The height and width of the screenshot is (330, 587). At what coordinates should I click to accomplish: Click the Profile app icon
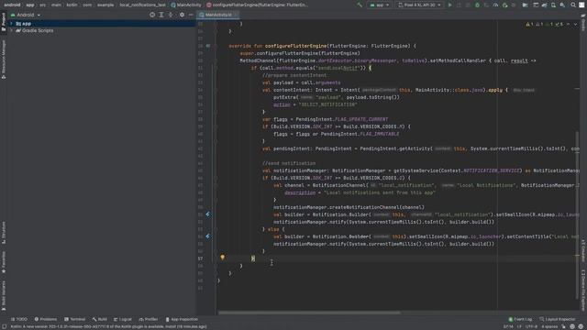[x=495, y=5]
